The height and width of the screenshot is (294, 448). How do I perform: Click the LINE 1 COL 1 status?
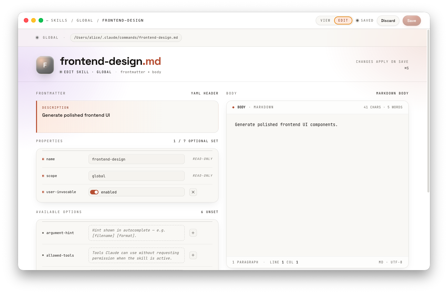pyautogui.click(x=284, y=262)
